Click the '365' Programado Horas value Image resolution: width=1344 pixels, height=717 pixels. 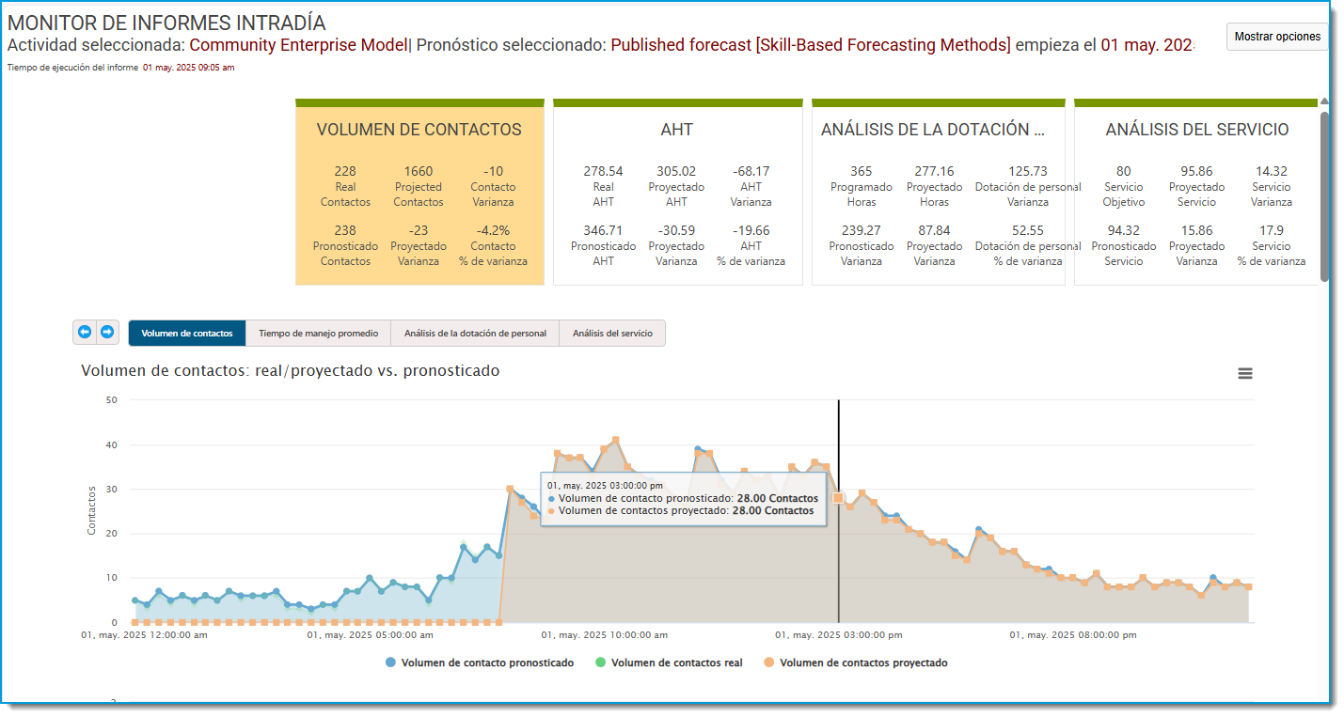point(862,171)
